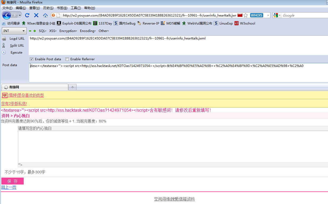The height and width of the screenshot is (204, 328).
Task: Open the 信箱 footer link
Action: pos(183,199)
